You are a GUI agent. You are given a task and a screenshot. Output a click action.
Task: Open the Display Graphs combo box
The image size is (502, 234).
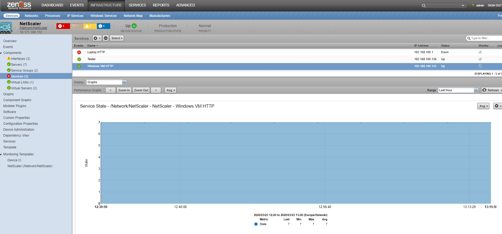107,82
